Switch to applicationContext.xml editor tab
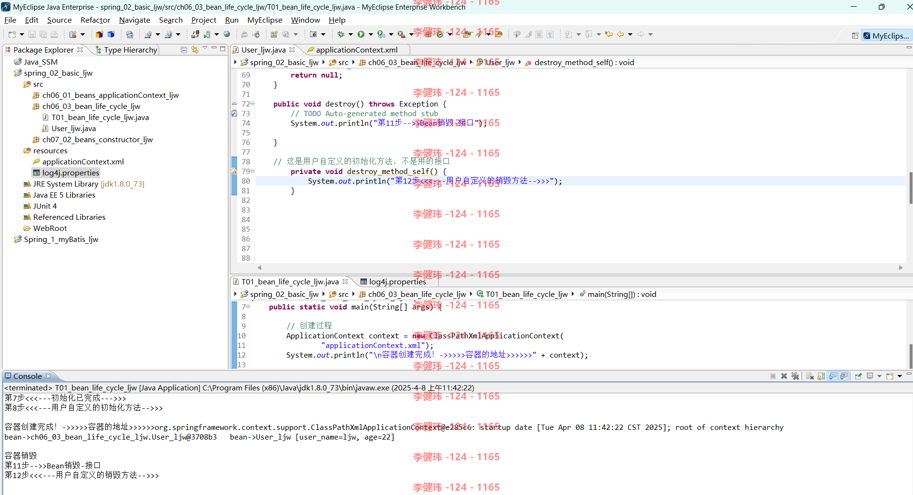Screen dimensions: 913x495 point(357,50)
